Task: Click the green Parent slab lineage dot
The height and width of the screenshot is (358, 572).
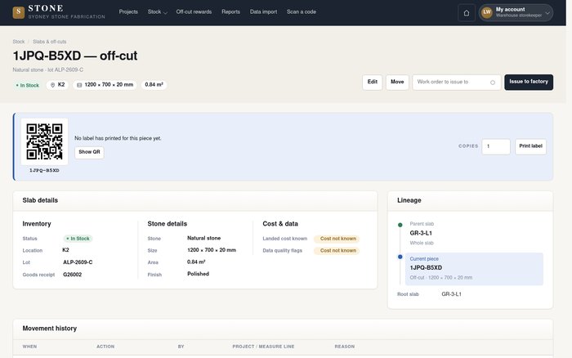Action: point(400,225)
